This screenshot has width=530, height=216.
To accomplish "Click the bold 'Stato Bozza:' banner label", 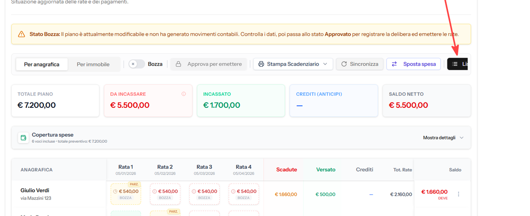I will click(x=45, y=34).
